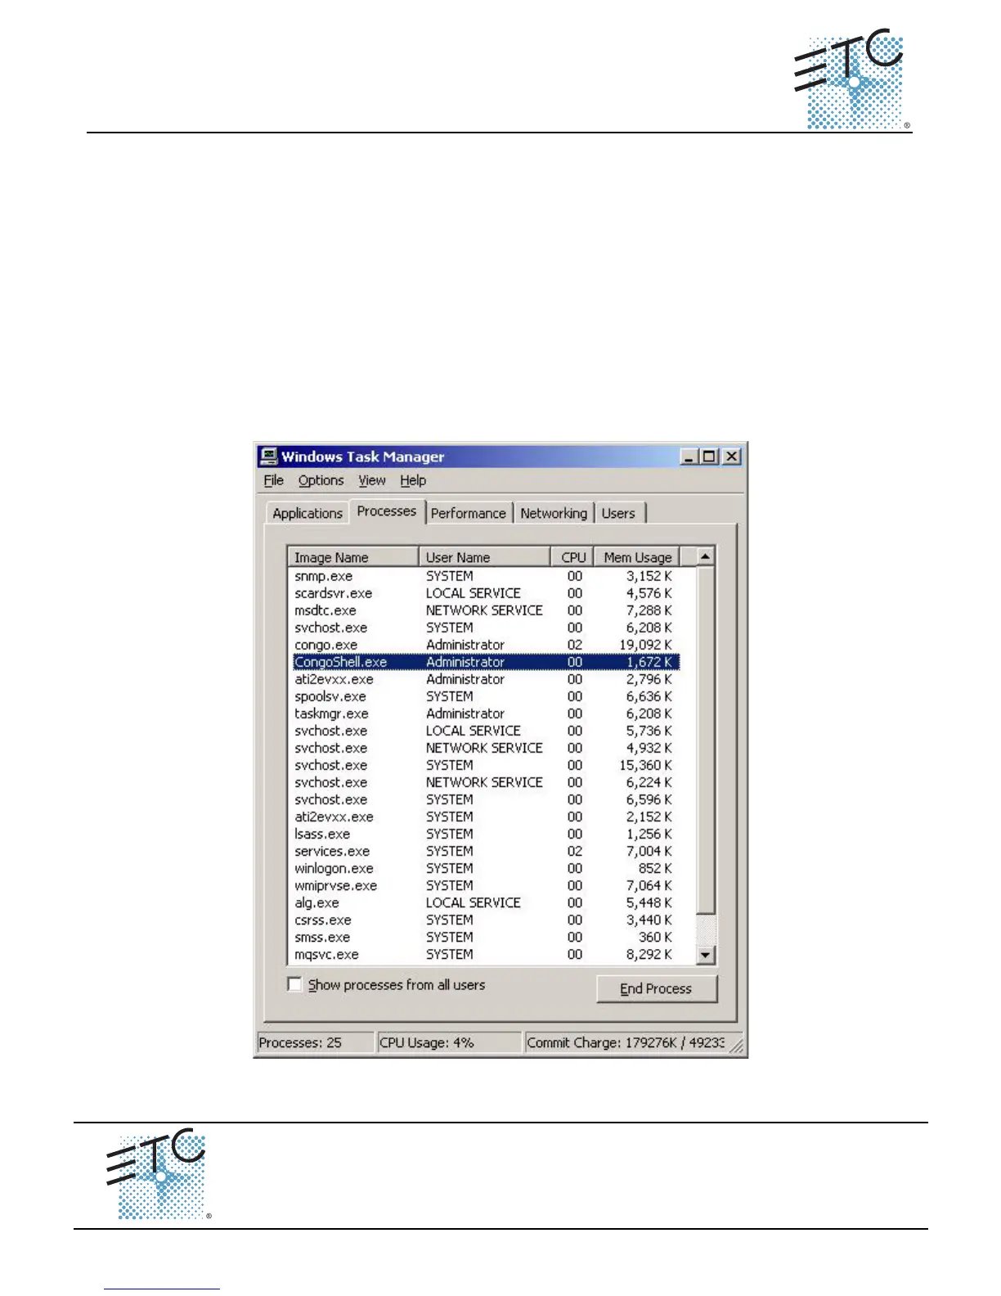Click the scrollbar up arrow
Screen dimensions: 1001x1296
click(705, 556)
